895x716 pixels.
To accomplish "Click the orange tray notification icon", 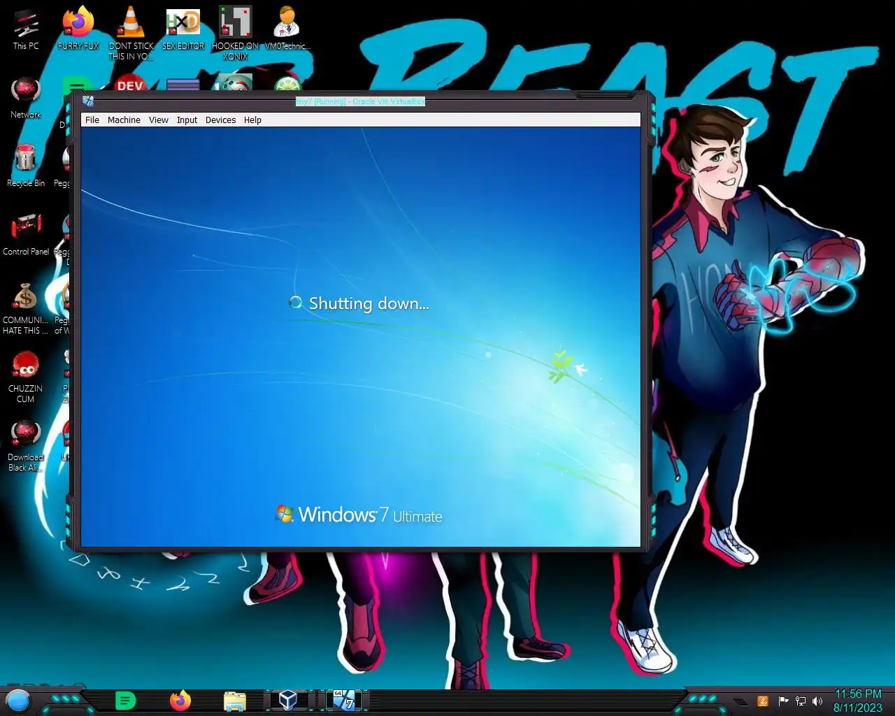I will (x=763, y=701).
